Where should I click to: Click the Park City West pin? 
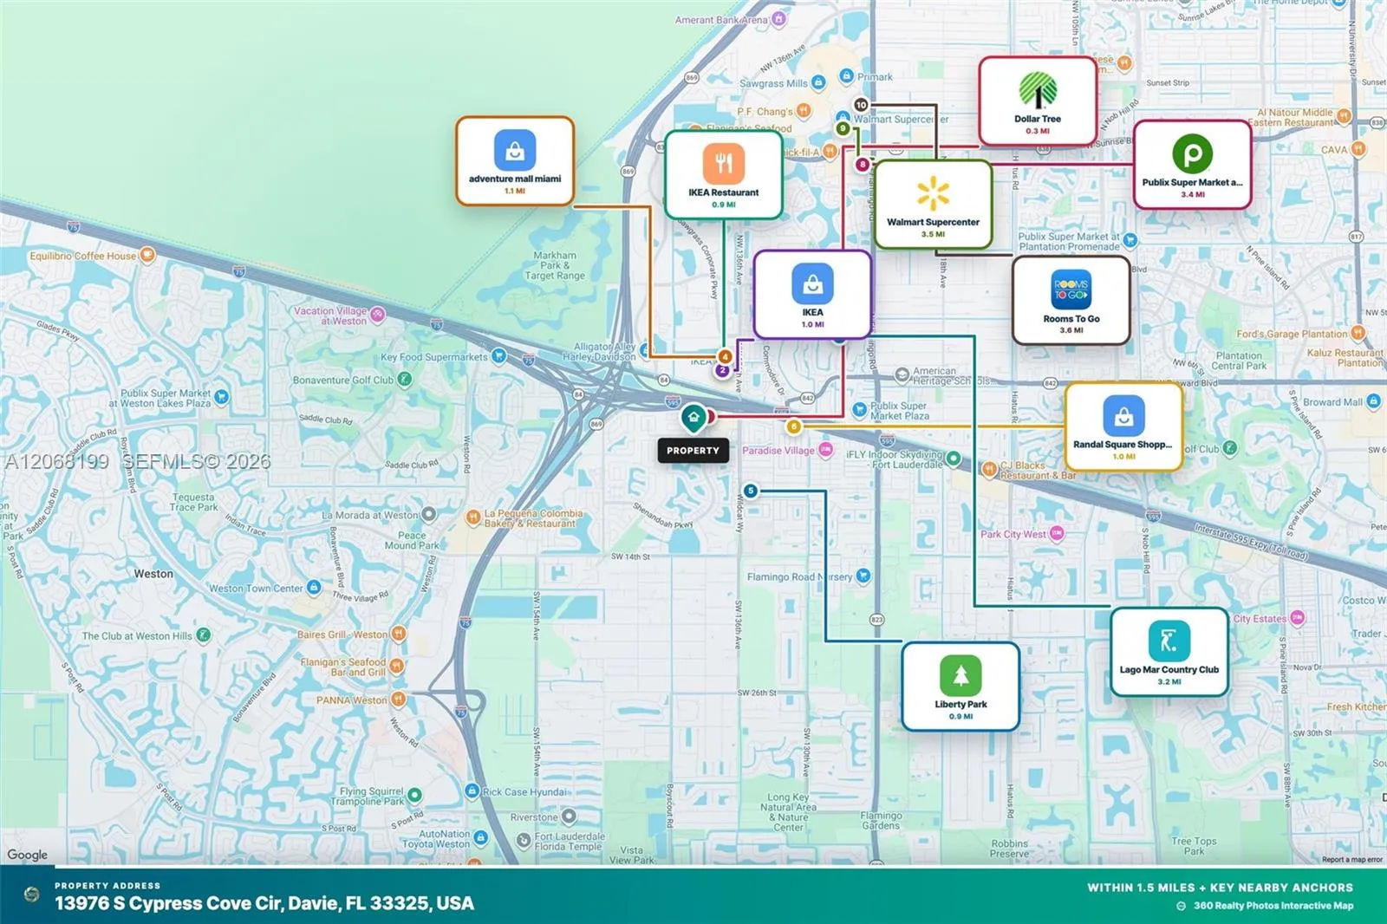pyautogui.click(x=1057, y=534)
